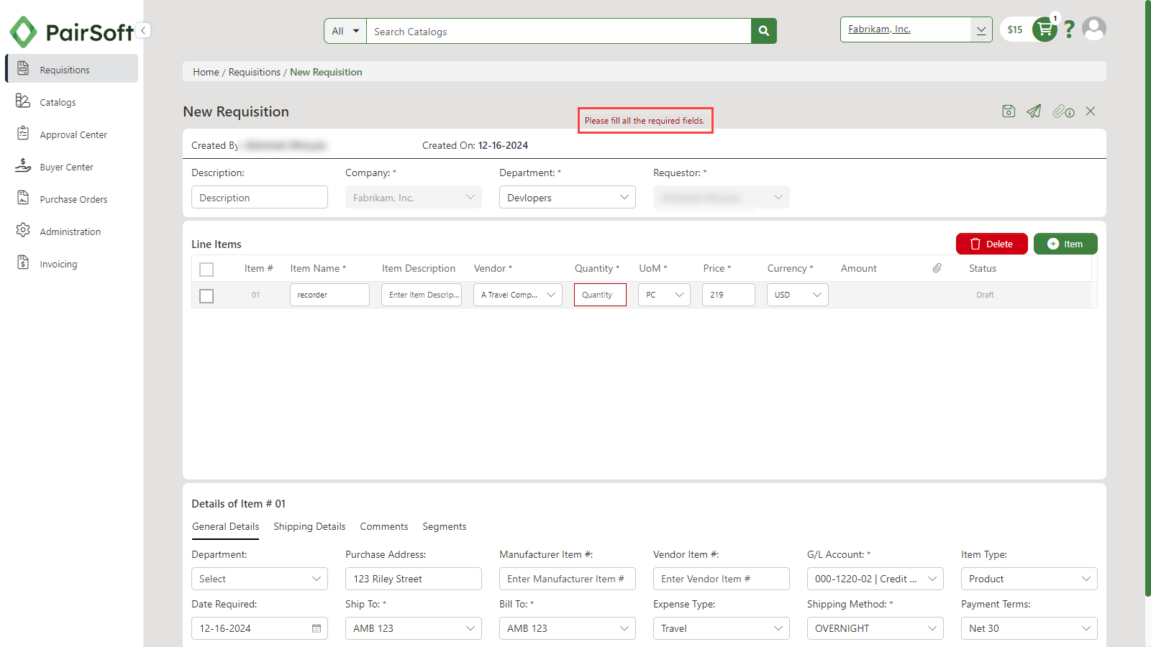
Task: Click the page vertical scrollbar
Action: (x=1147, y=298)
